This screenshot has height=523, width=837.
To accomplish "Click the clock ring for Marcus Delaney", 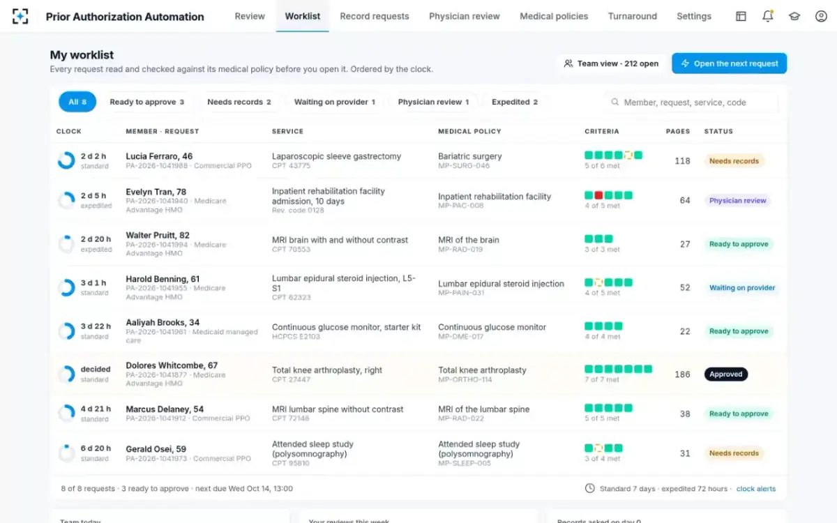I will click(66, 414).
